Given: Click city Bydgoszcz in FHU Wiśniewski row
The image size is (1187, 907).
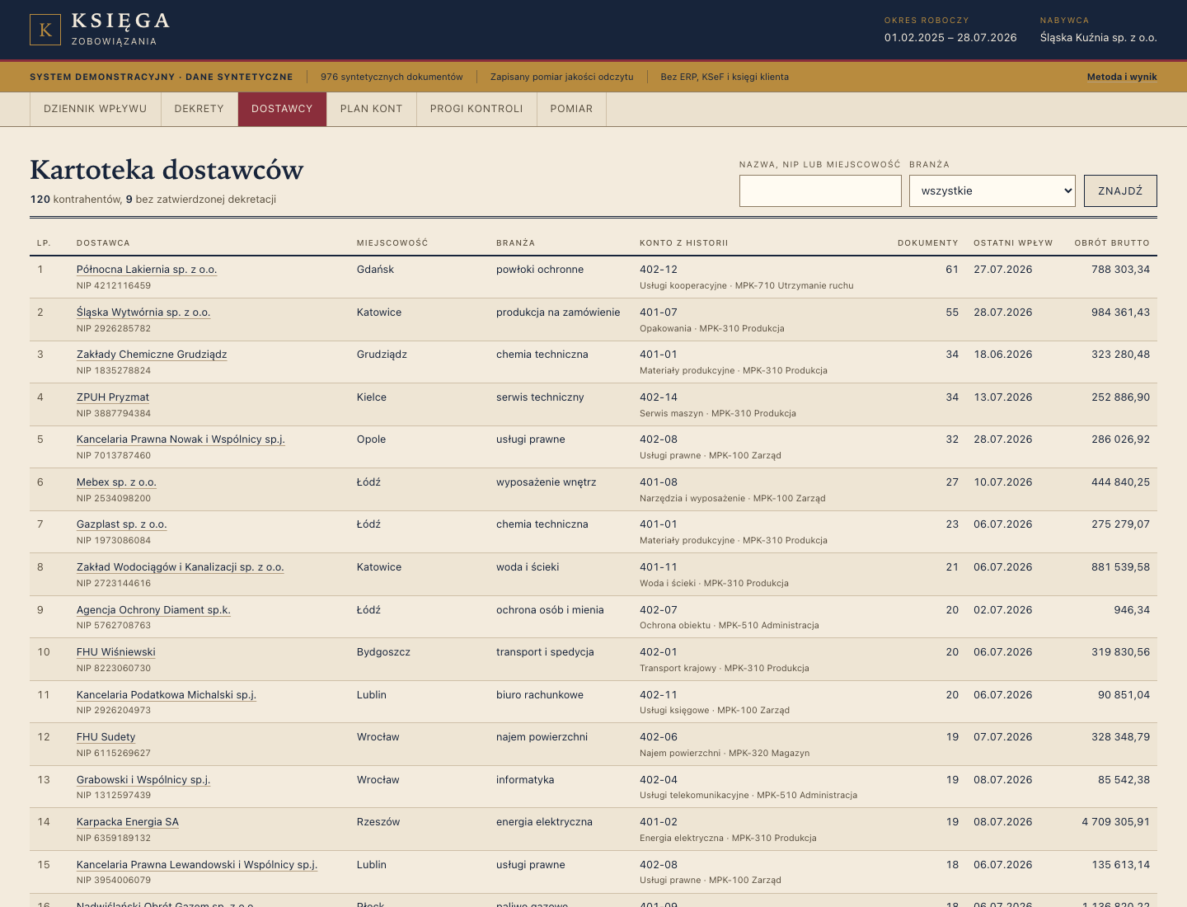Looking at the screenshot, I should 383,652.
